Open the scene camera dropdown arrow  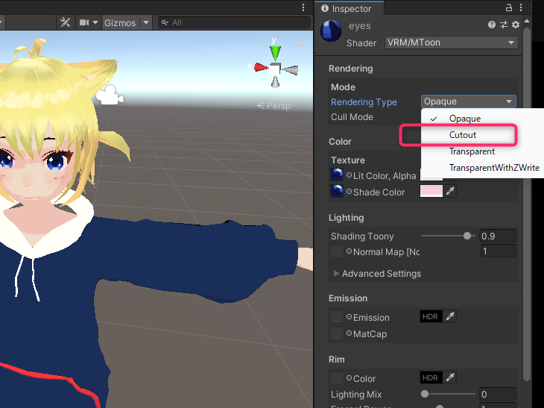click(95, 22)
